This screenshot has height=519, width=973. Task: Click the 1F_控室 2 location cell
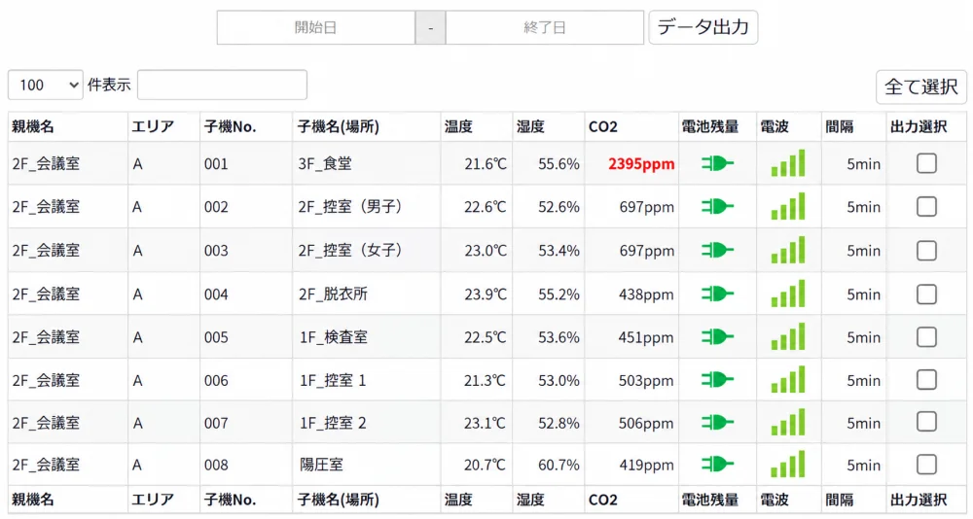coord(367,422)
